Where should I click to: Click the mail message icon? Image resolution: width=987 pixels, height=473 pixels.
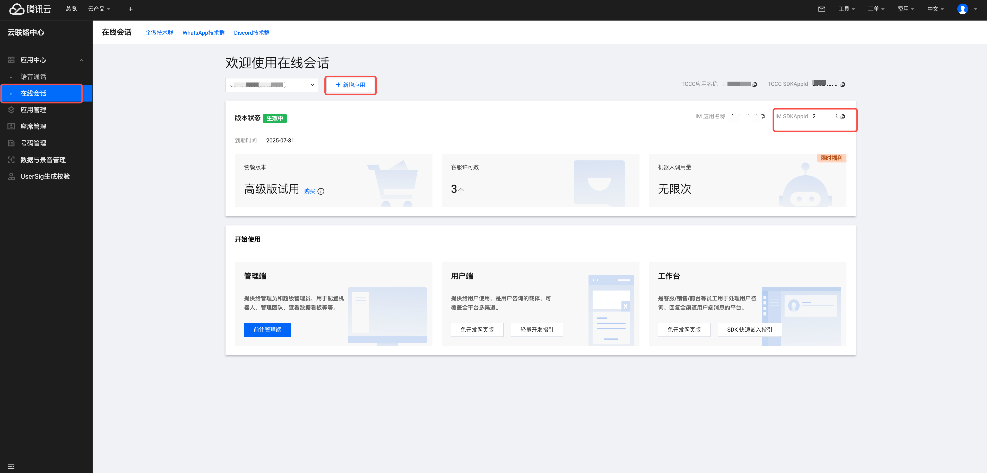click(x=821, y=9)
